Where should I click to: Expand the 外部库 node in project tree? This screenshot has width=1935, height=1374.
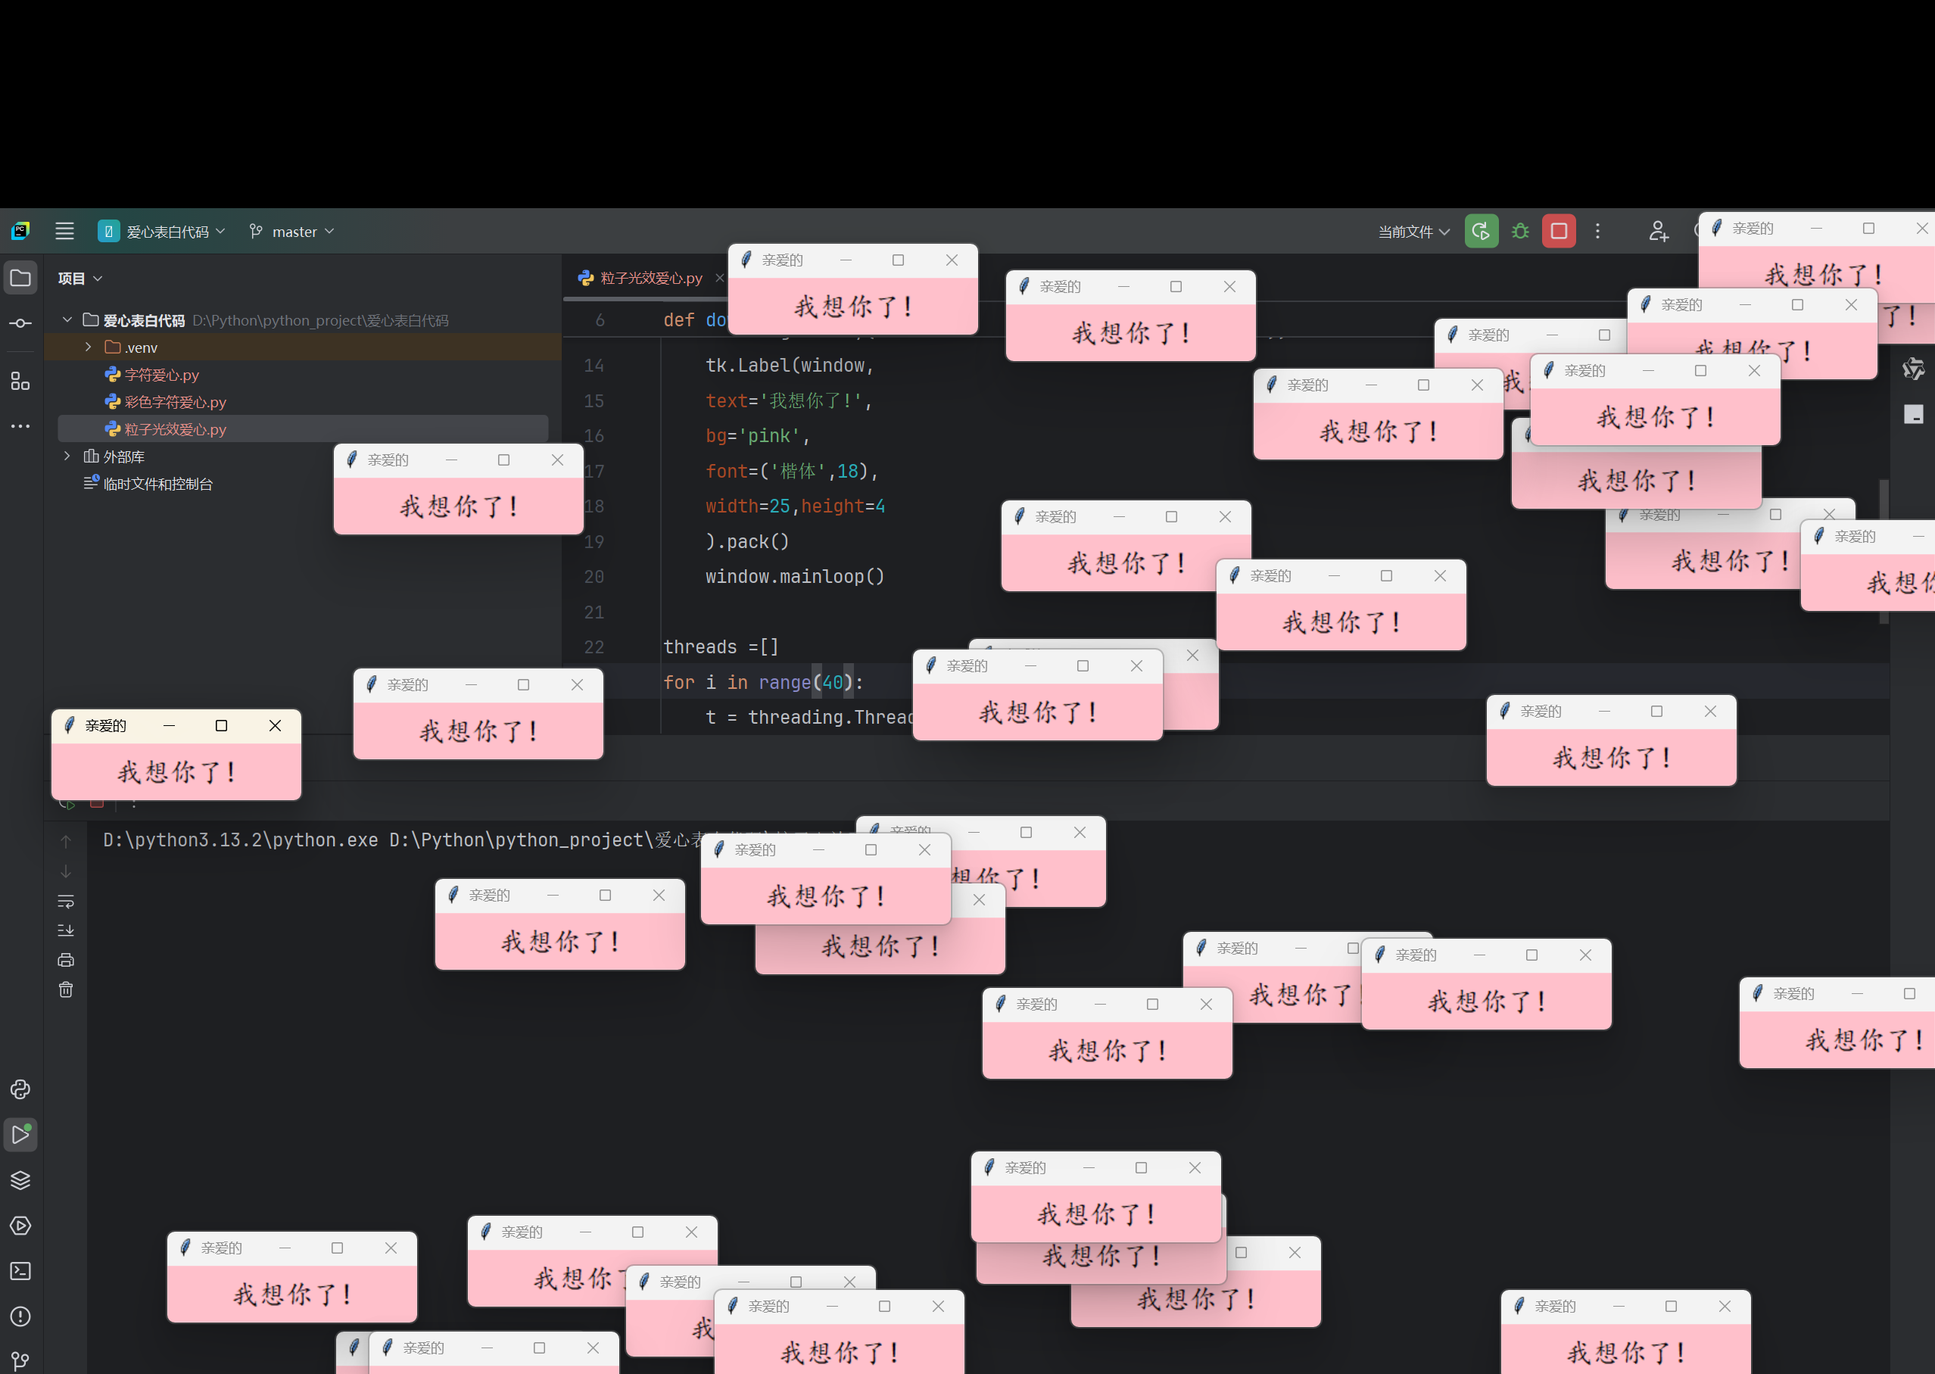67,456
